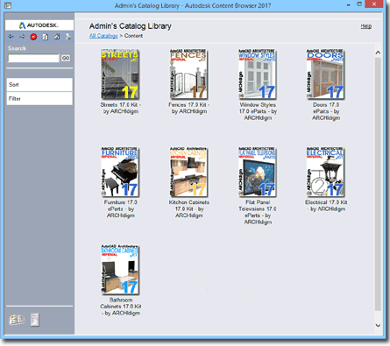Click the GO search button

(66, 58)
